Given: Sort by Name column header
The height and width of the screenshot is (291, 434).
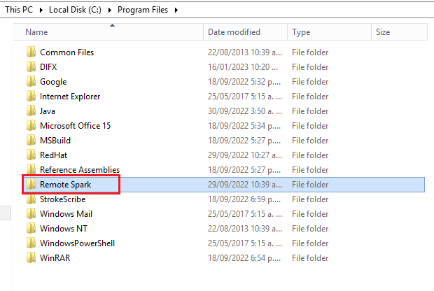Looking at the screenshot, I should [108, 32].
